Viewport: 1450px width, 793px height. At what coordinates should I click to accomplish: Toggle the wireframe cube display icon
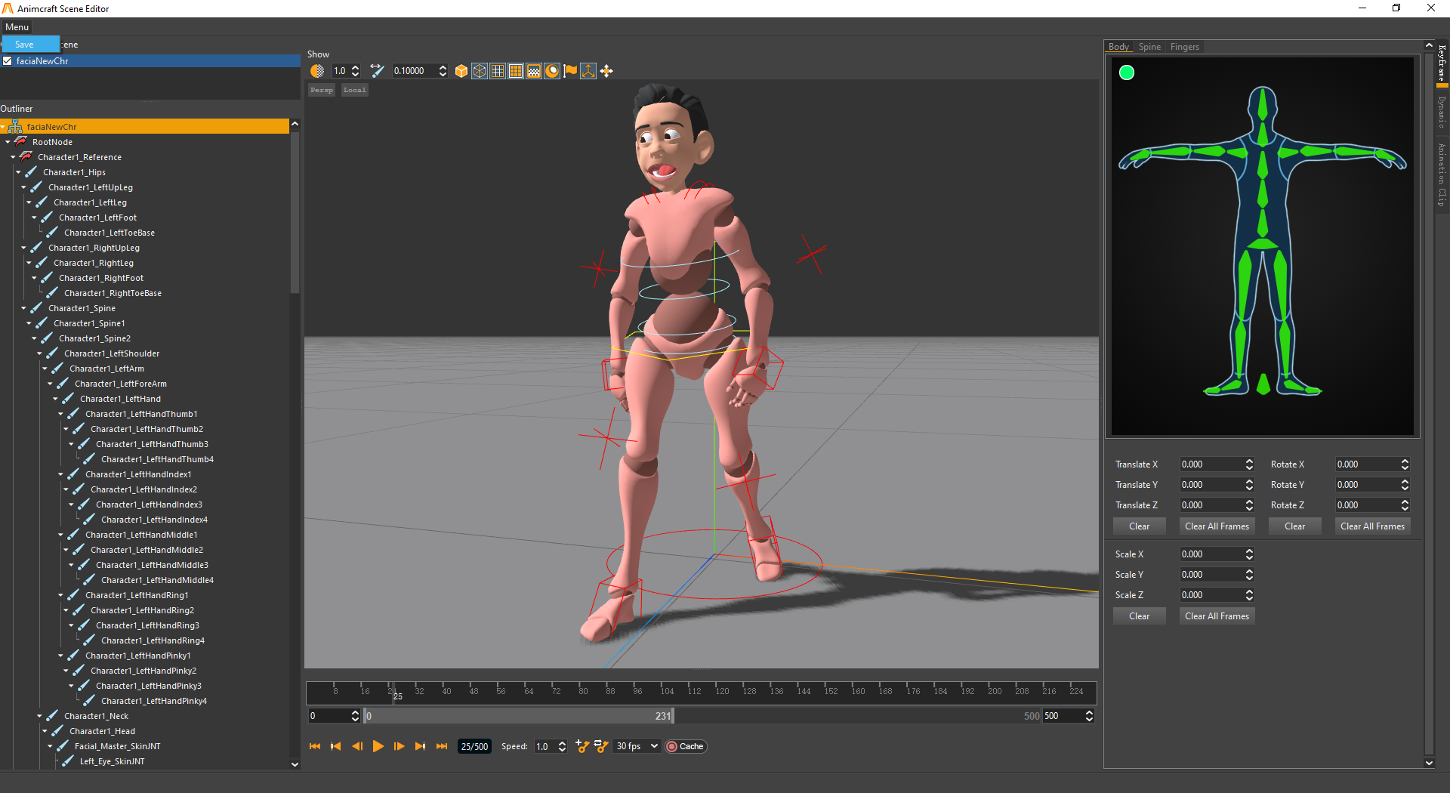click(480, 71)
